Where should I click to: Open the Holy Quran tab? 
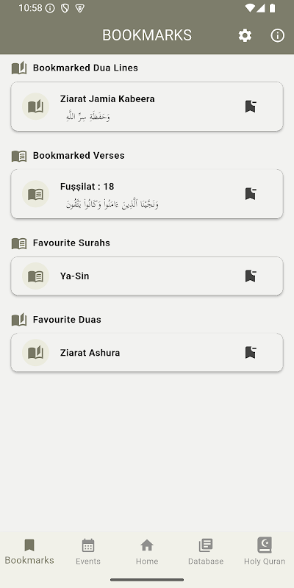tap(265, 552)
